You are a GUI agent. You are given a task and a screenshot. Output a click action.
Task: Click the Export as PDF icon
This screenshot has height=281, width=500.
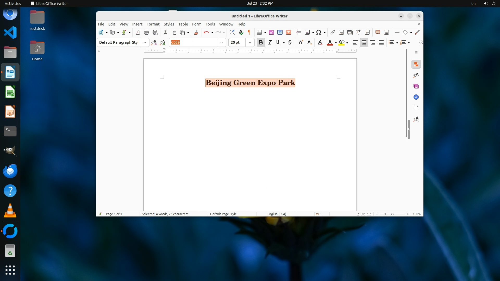point(138,32)
